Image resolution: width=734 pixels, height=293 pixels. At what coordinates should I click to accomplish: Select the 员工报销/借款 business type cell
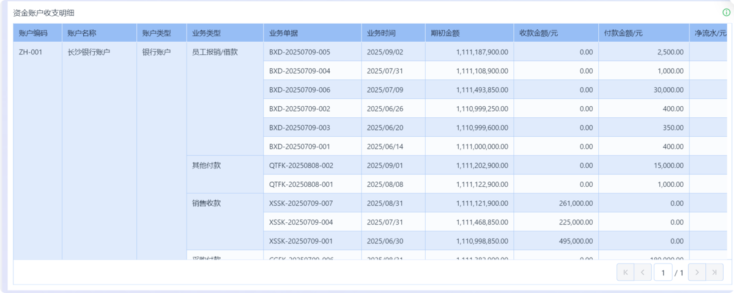[x=215, y=52]
